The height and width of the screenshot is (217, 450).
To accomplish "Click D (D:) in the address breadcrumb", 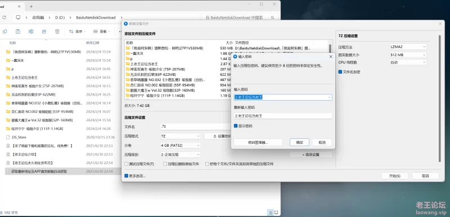I will (60, 17).
